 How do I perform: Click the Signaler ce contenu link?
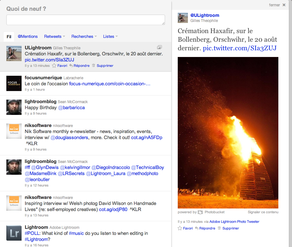click(x=263, y=212)
